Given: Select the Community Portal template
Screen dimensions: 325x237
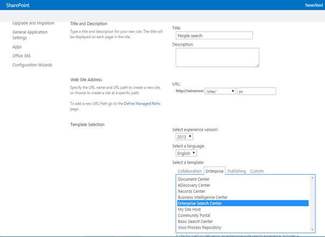Looking at the screenshot, I should click(x=243, y=215).
